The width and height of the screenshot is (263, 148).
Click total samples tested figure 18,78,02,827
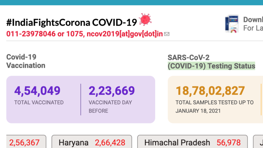pos(210,91)
